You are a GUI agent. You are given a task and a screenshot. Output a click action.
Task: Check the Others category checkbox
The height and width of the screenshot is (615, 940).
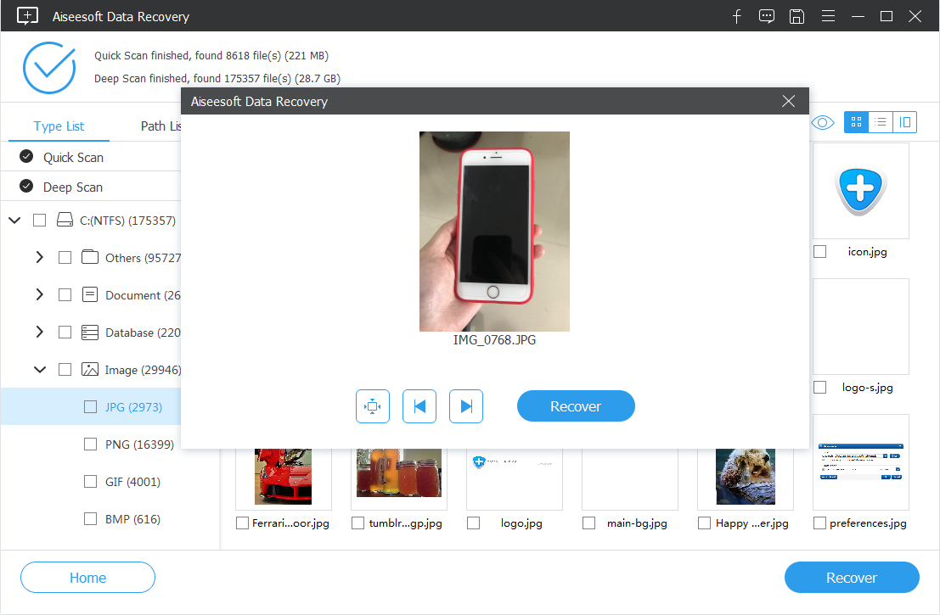(65, 258)
